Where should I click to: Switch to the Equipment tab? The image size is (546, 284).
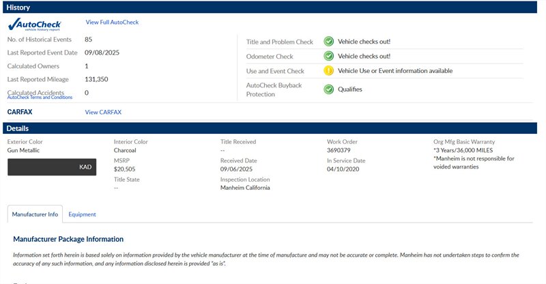82,214
